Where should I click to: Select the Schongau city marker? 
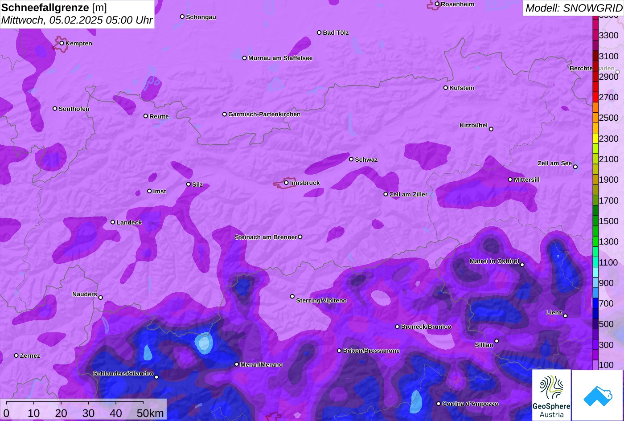point(182,16)
